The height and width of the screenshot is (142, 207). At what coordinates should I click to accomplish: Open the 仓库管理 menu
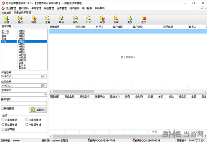click(62, 8)
